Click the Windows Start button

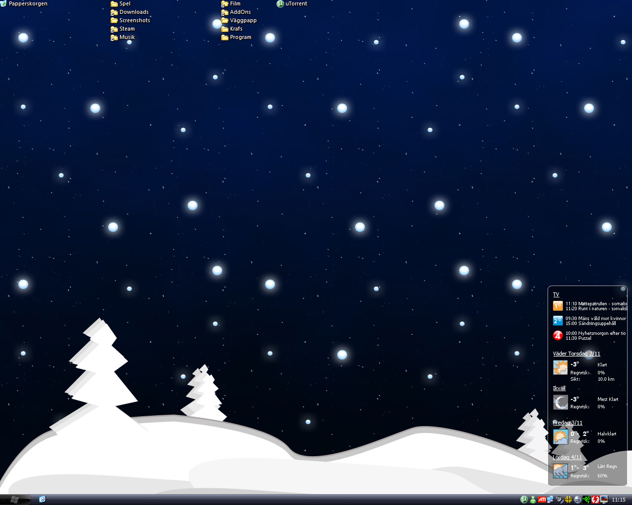click(15, 500)
